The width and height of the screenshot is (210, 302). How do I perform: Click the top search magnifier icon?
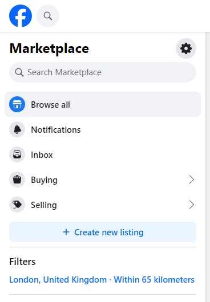(48, 16)
